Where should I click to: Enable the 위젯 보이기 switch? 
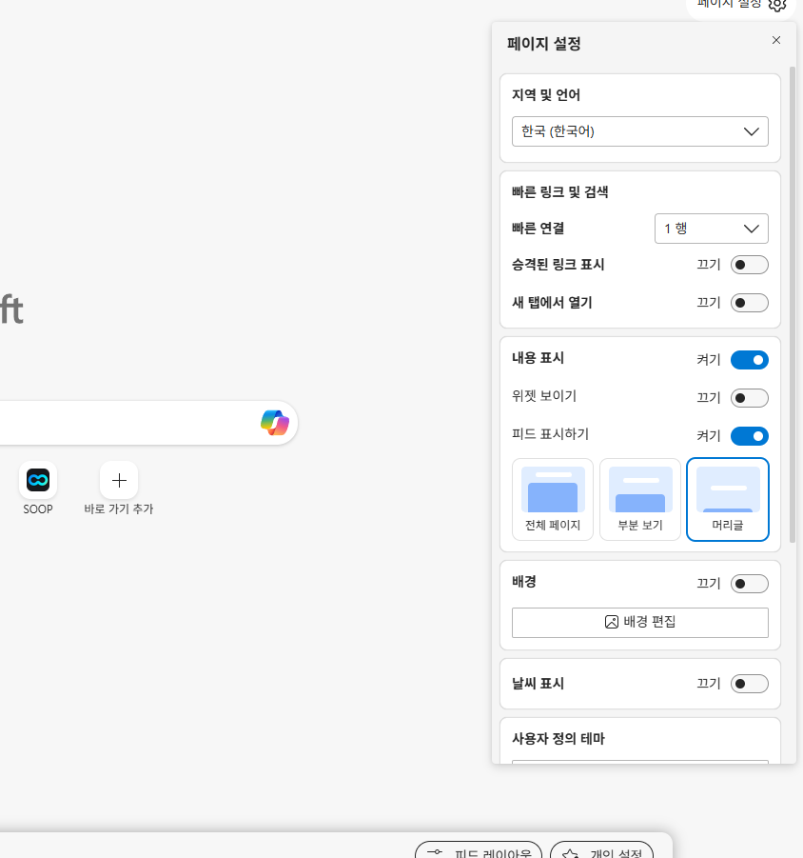(750, 398)
